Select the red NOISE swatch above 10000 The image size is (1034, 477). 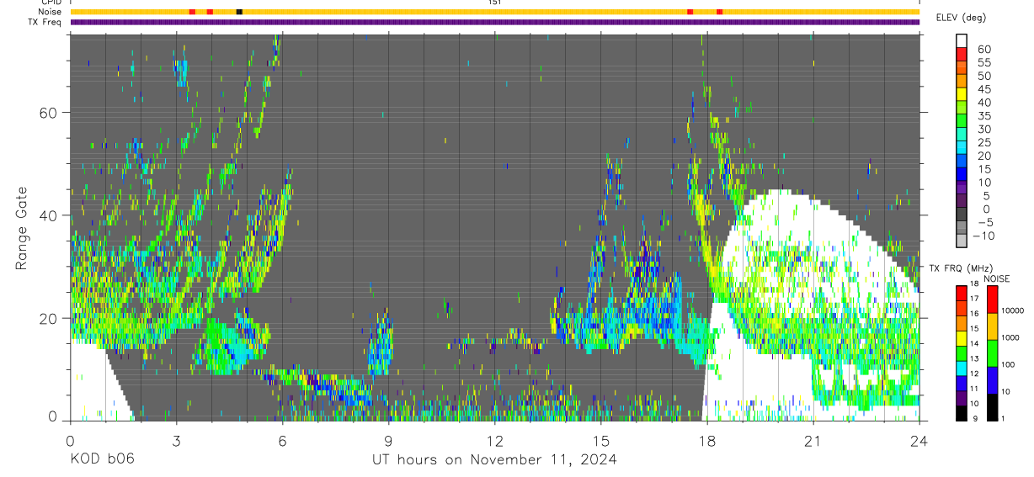click(992, 298)
